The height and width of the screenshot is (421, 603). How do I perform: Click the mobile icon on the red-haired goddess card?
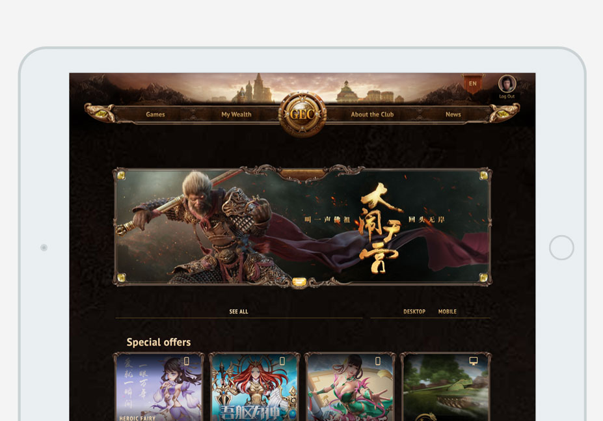[282, 361]
